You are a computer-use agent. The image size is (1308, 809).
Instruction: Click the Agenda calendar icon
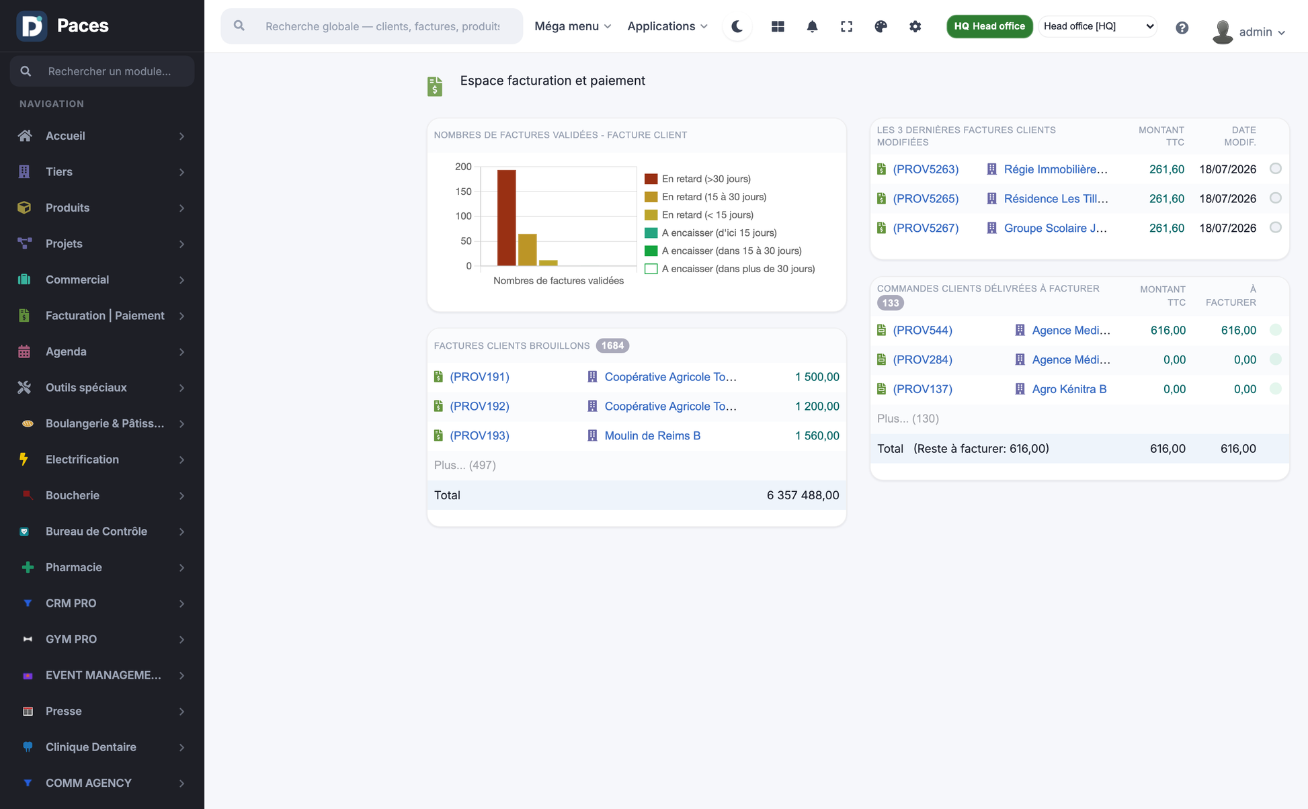pos(24,351)
